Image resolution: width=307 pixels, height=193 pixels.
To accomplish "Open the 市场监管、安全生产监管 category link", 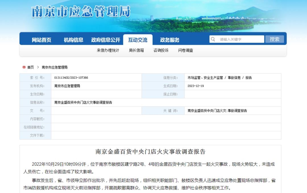I will pos(205,77).
